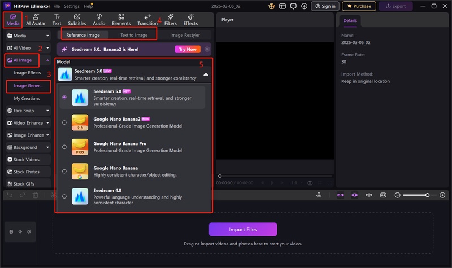Click the microphone voice-over icon
The height and width of the screenshot is (268, 452).
tap(319, 195)
